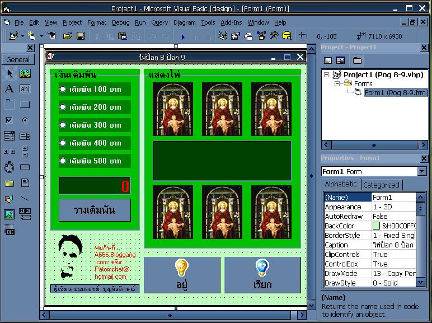Viewport: 432px width, 323px height.
Task: Select the CommandButton tool in toolbox
Action: (x=25, y=105)
